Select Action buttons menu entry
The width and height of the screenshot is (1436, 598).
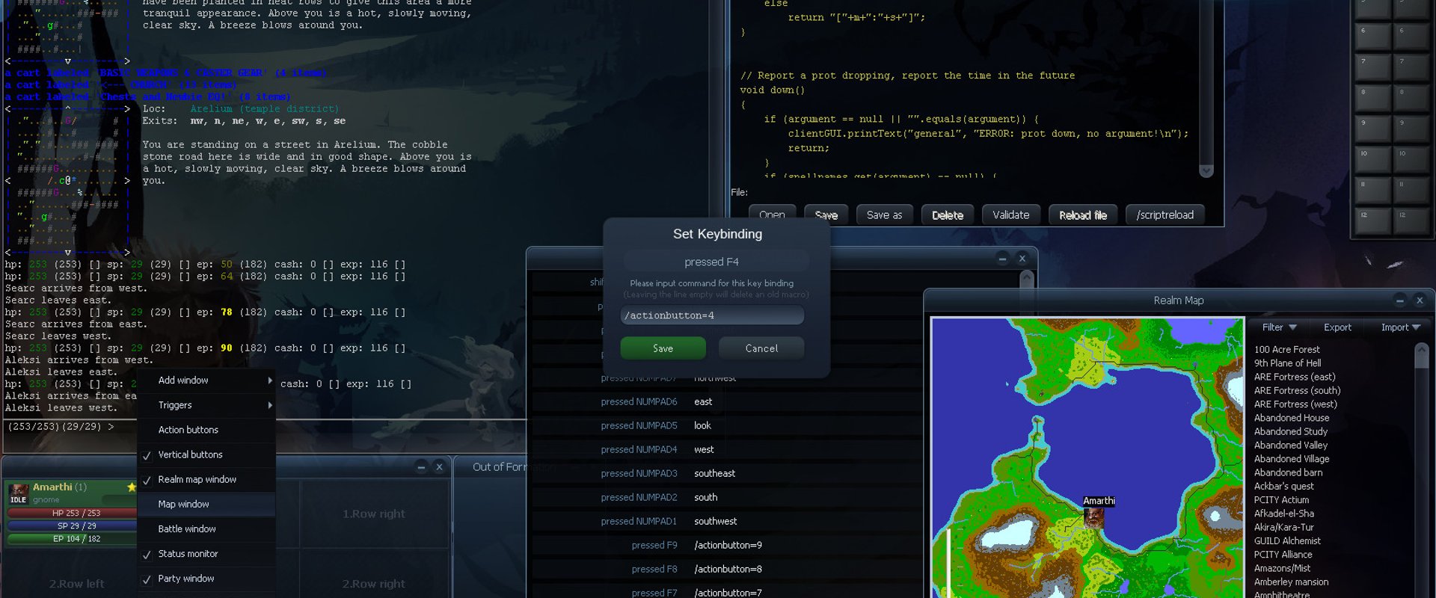tap(188, 430)
